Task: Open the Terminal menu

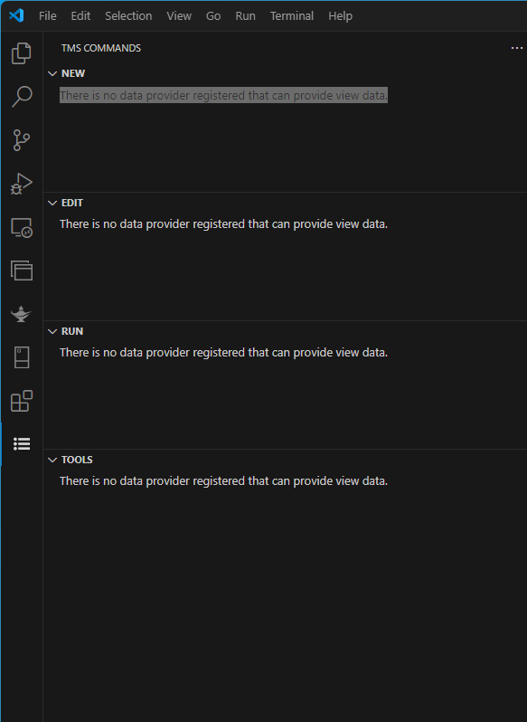Action: click(x=292, y=15)
